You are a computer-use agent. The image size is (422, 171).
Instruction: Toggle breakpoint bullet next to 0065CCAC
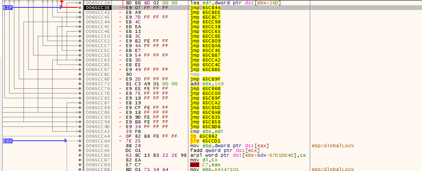[80, 145]
